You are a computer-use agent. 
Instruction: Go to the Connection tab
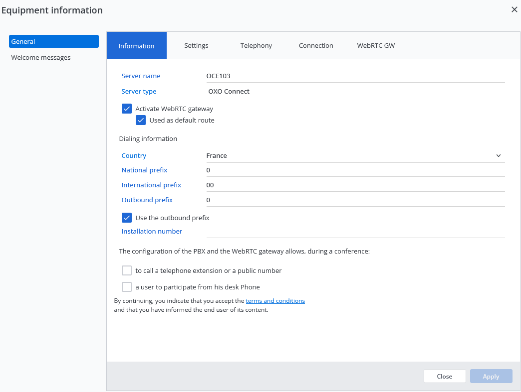click(x=316, y=45)
